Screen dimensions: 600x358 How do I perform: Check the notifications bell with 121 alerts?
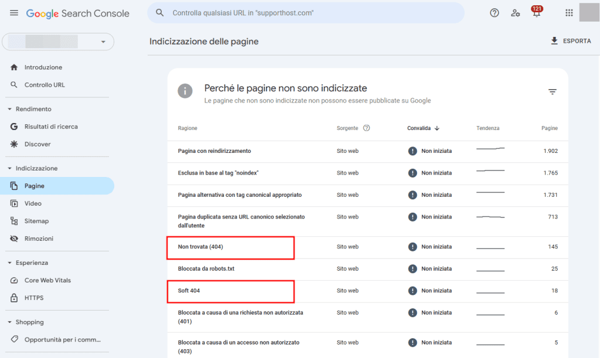click(536, 13)
